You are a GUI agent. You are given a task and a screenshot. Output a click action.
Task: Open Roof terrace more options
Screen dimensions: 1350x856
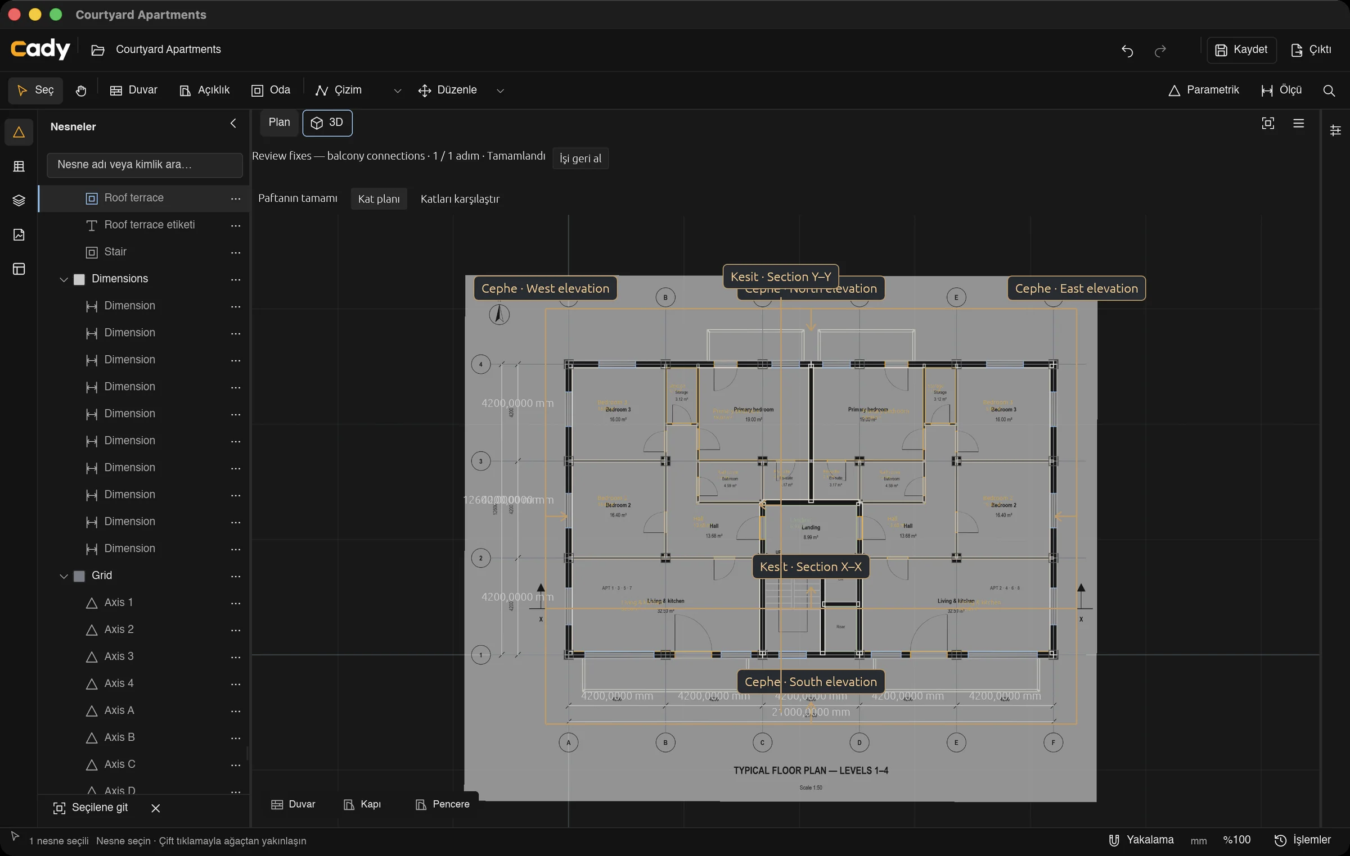pyautogui.click(x=236, y=199)
